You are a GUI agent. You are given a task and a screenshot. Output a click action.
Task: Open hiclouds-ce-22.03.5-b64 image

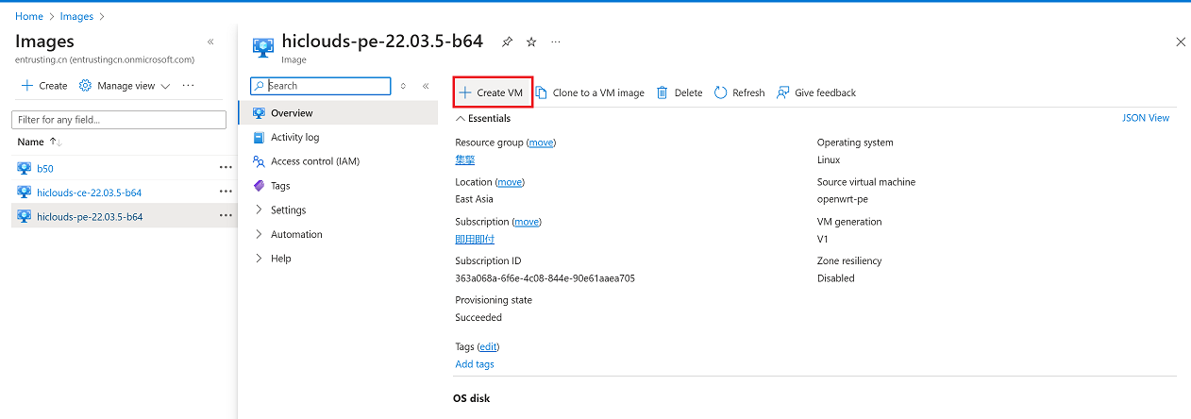(x=90, y=193)
